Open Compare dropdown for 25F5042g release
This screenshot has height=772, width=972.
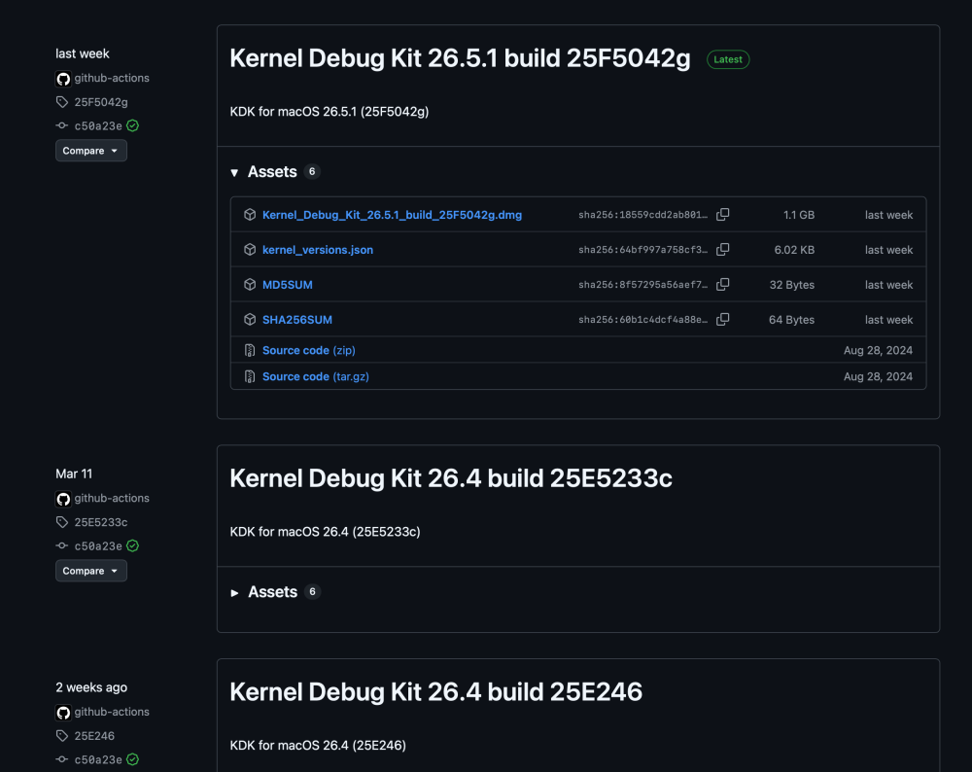pos(91,151)
